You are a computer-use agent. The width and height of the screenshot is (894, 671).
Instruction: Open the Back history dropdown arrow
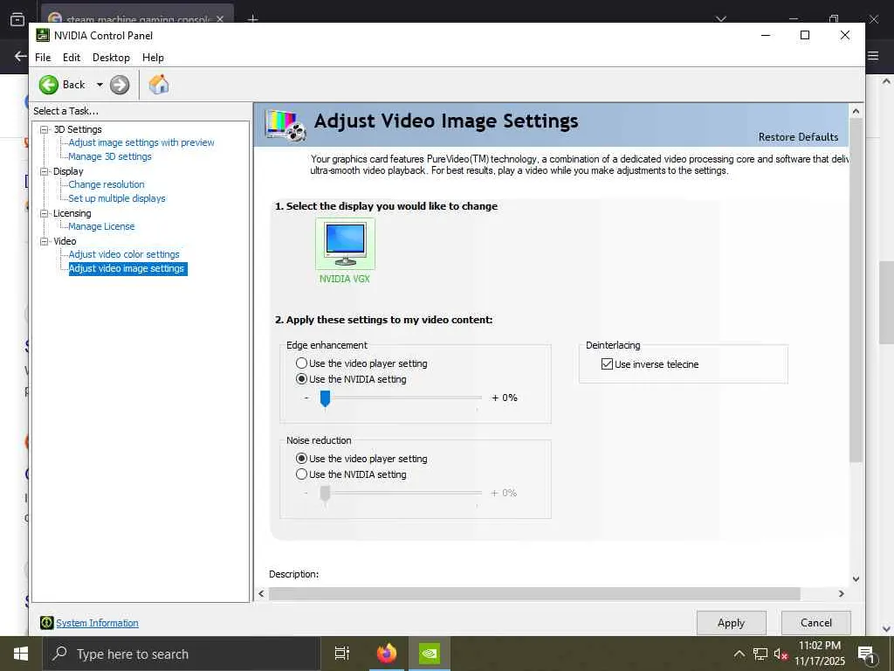tap(100, 85)
